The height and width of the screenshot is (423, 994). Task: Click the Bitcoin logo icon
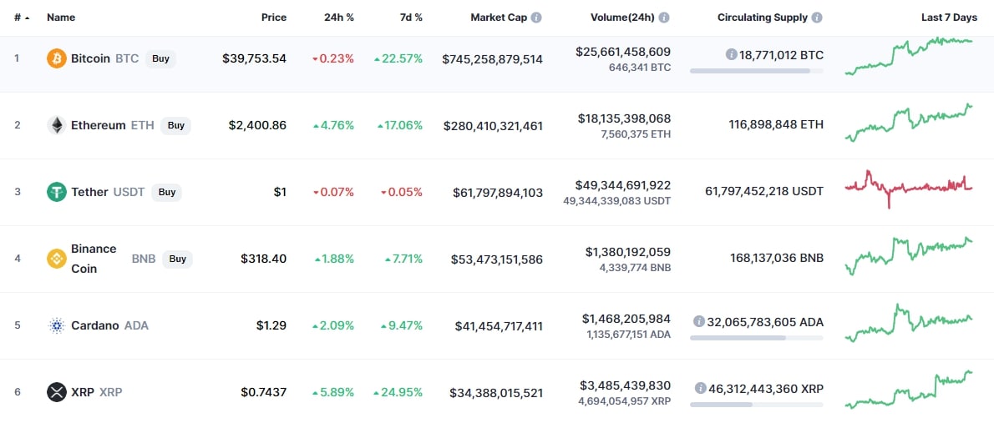57,59
